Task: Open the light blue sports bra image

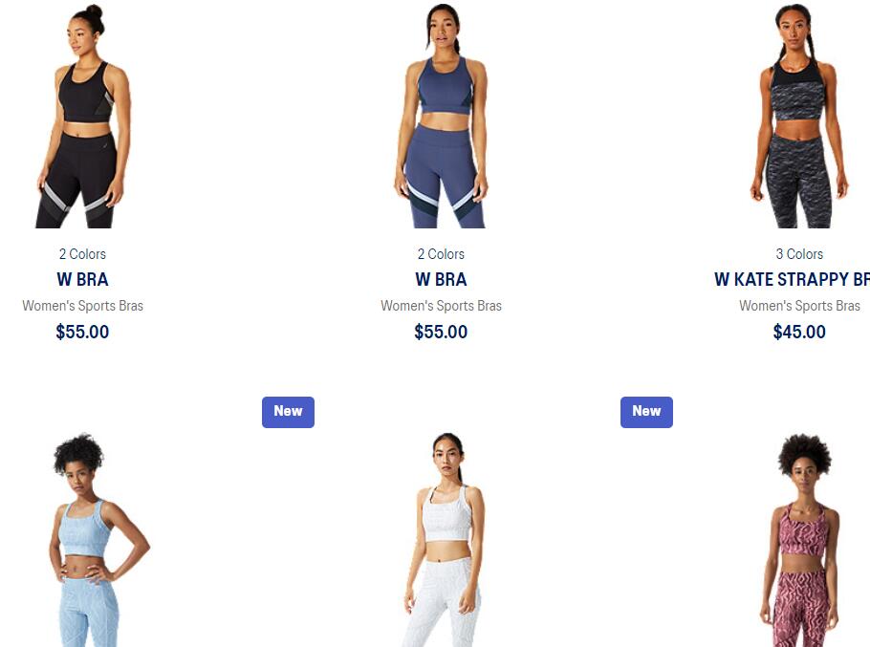Action: pos(98,540)
